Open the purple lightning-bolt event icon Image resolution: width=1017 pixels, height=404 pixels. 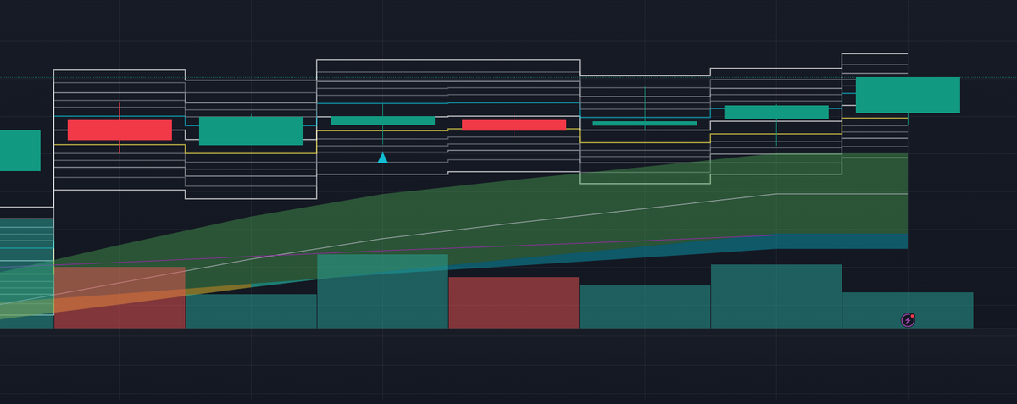[909, 320]
